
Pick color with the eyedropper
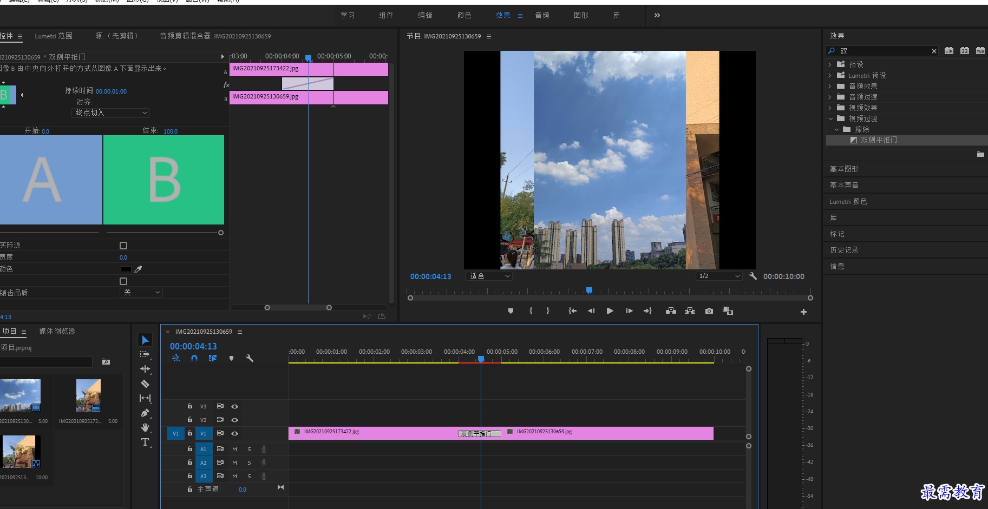(138, 269)
